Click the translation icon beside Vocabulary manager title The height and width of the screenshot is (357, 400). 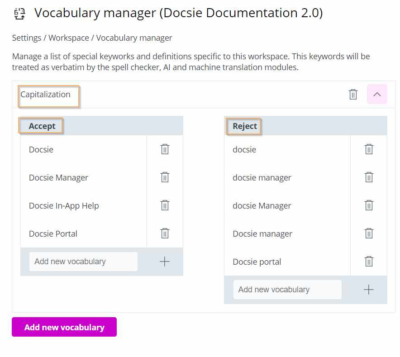coord(19,14)
